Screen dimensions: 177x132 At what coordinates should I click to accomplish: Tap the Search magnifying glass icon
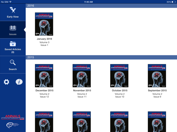click(x=13, y=62)
